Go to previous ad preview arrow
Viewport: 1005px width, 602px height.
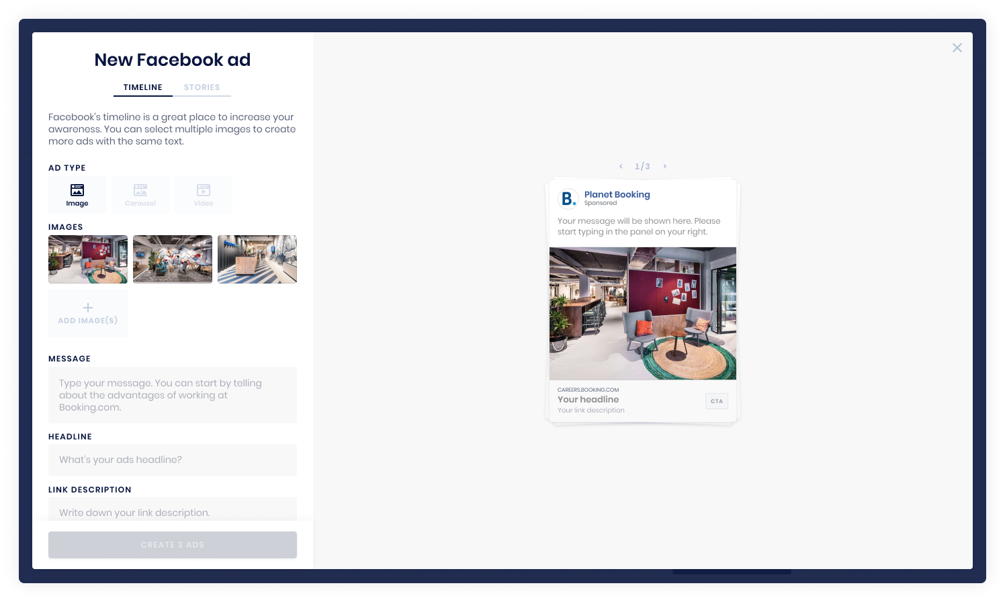pyautogui.click(x=621, y=166)
